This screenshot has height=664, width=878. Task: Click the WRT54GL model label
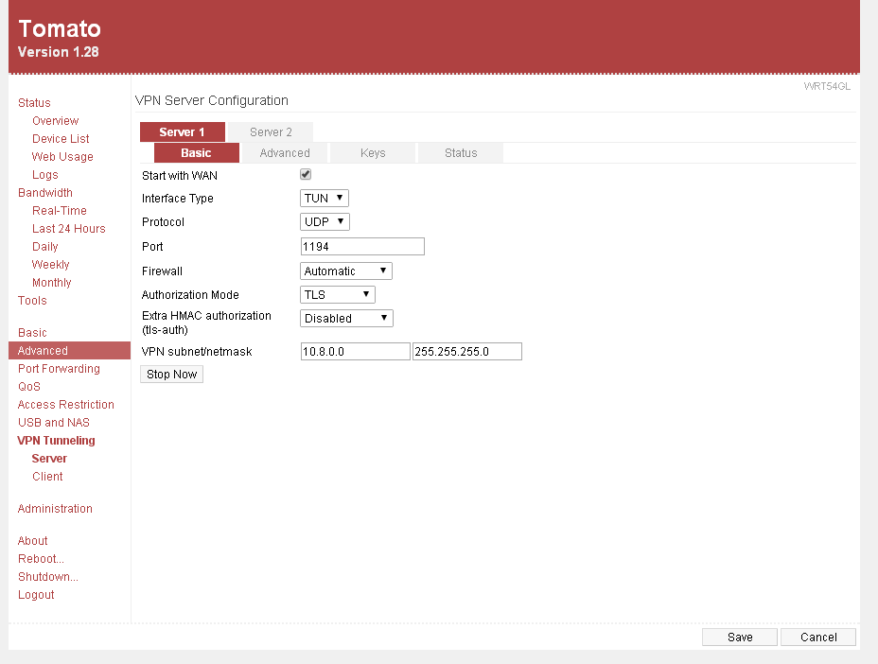click(x=827, y=86)
